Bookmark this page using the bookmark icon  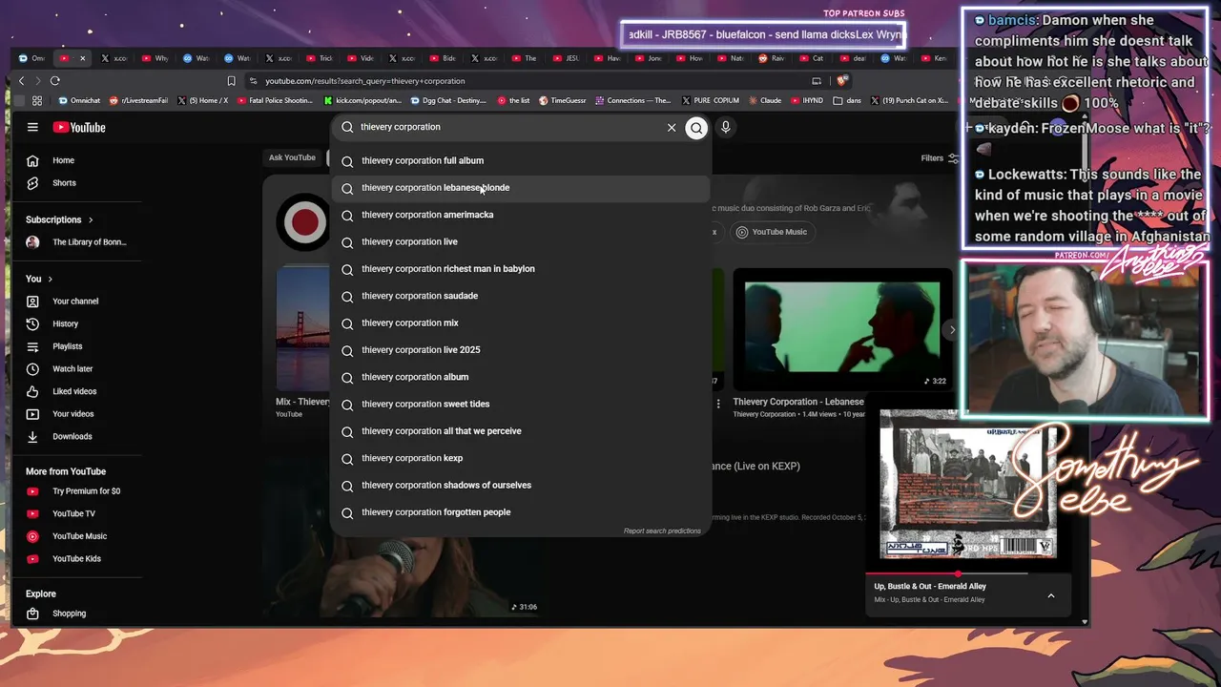(231, 81)
